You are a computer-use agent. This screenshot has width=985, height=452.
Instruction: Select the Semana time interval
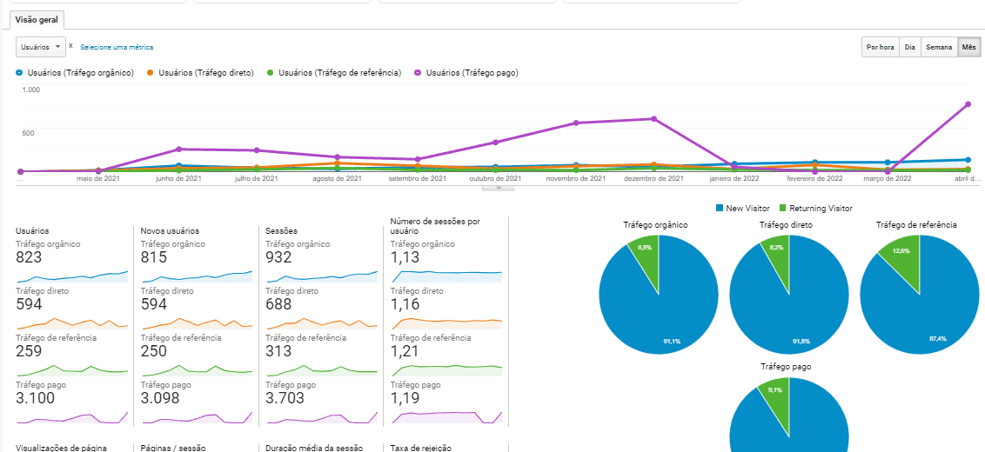coord(939,48)
